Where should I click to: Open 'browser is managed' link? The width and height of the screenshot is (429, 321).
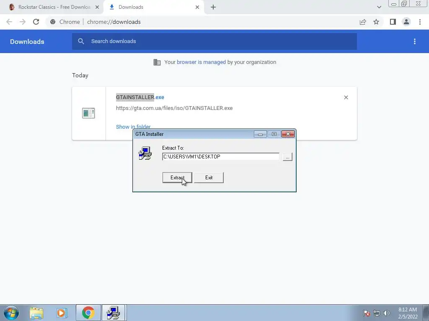[x=201, y=62]
